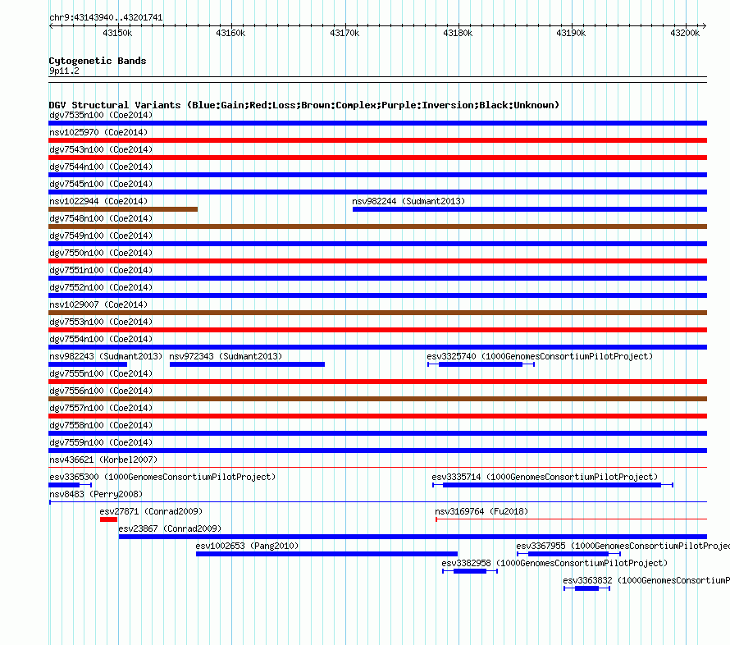Image resolution: width=730 pixels, height=645 pixels.
Task: Open the esv23867 (Conrad2009) label
Action: (x=170, y=528)
